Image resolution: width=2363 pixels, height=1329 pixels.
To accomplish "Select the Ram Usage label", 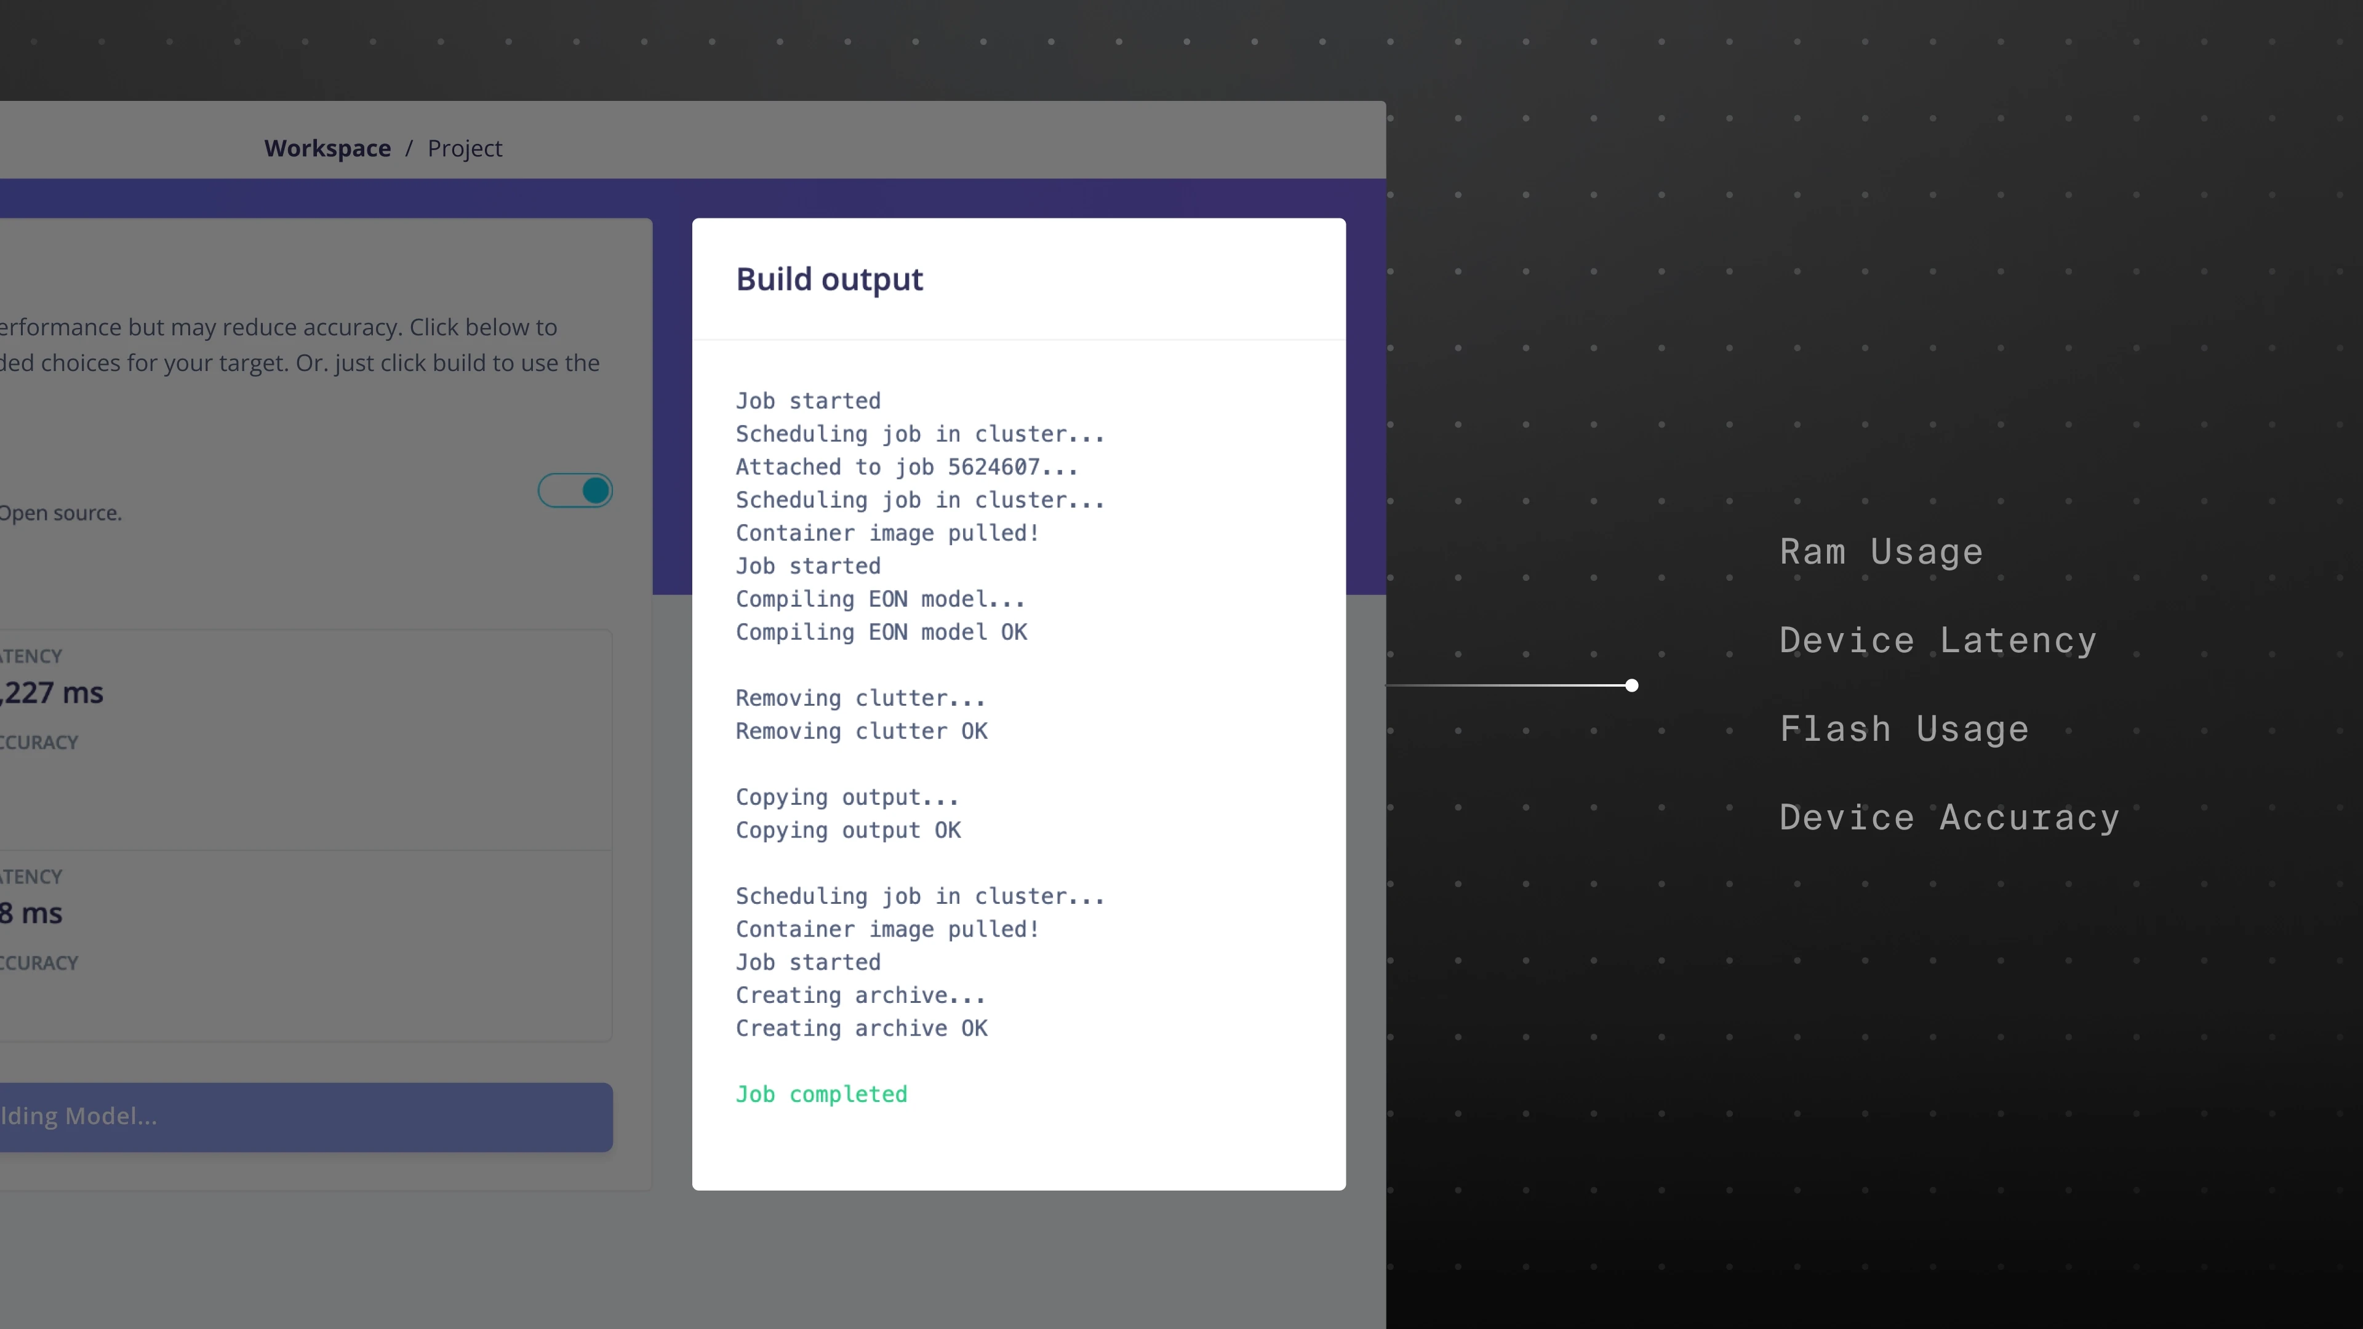I will [x=1881, y=551].
